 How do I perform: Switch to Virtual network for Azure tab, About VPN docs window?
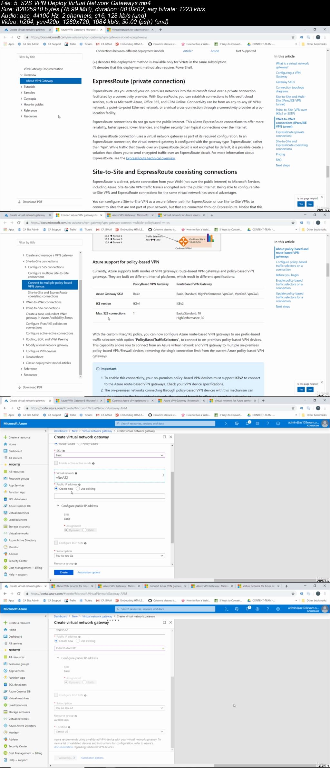(x=130, y=30)
